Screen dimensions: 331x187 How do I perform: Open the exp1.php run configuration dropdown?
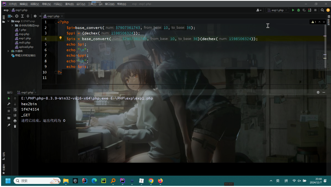(x=277, y=10)
